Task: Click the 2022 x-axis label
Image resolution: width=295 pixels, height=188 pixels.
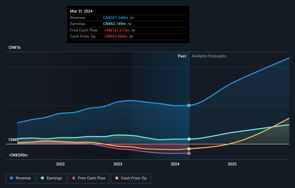Action: (x=60, y=164)
